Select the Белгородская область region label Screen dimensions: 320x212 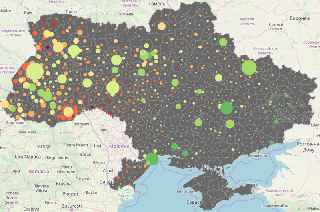pyautogui.click(x=265, y=51)
